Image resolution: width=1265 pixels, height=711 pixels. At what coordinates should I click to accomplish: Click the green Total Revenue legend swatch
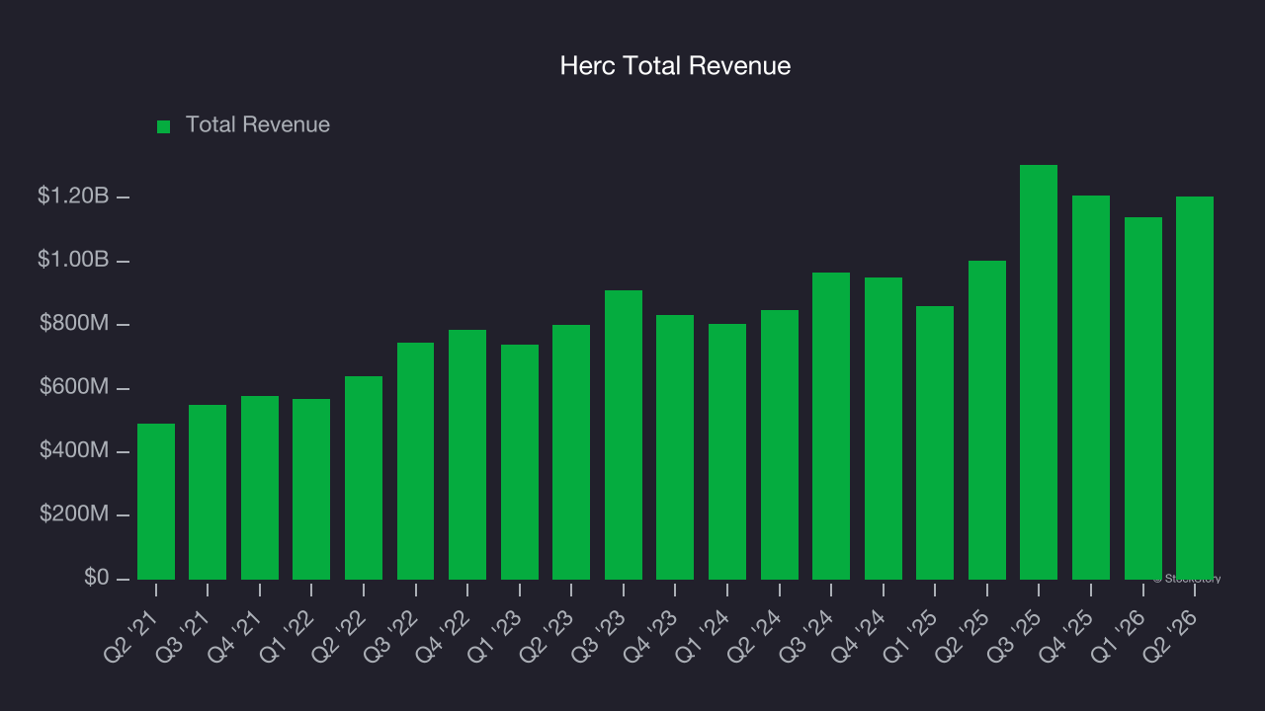click(164, 126)
